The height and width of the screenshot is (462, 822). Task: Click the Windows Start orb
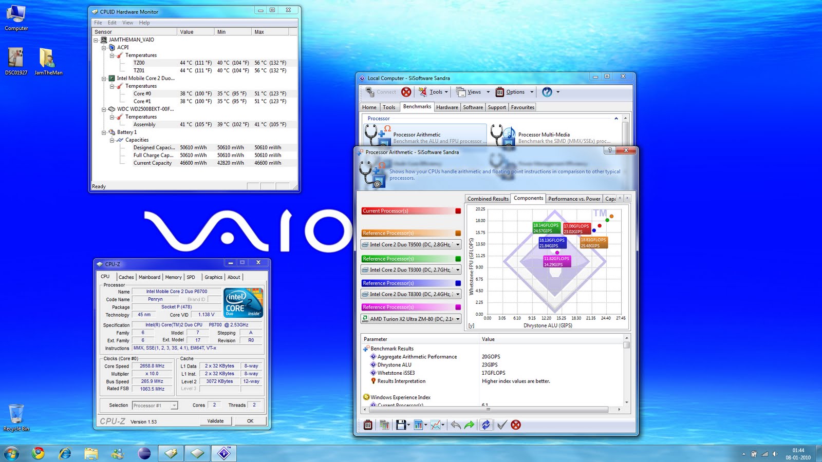tap(11, 453)
